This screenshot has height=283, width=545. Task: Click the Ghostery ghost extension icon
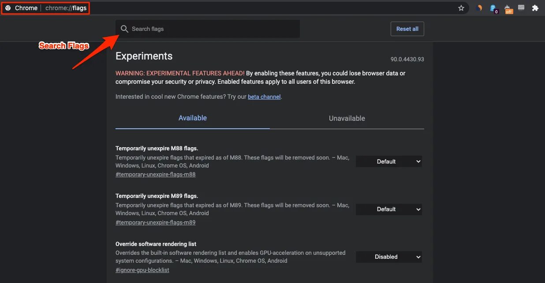pos(493,8)
